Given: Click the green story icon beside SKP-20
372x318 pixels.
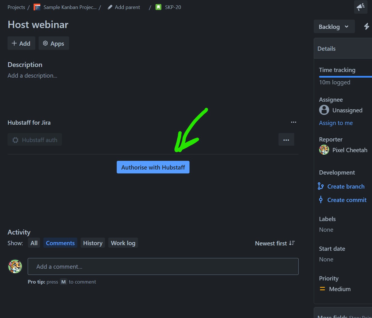Looking at the screenshot, I should 158,7.
